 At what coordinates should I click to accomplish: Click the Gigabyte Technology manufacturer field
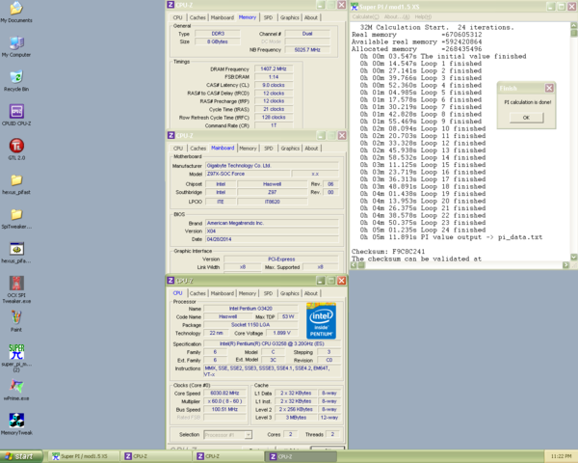(x=272, y=165)
